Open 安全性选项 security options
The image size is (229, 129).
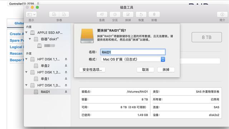(x=92, y=70)
